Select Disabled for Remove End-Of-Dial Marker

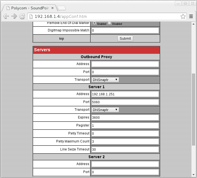tap(109, 23)
